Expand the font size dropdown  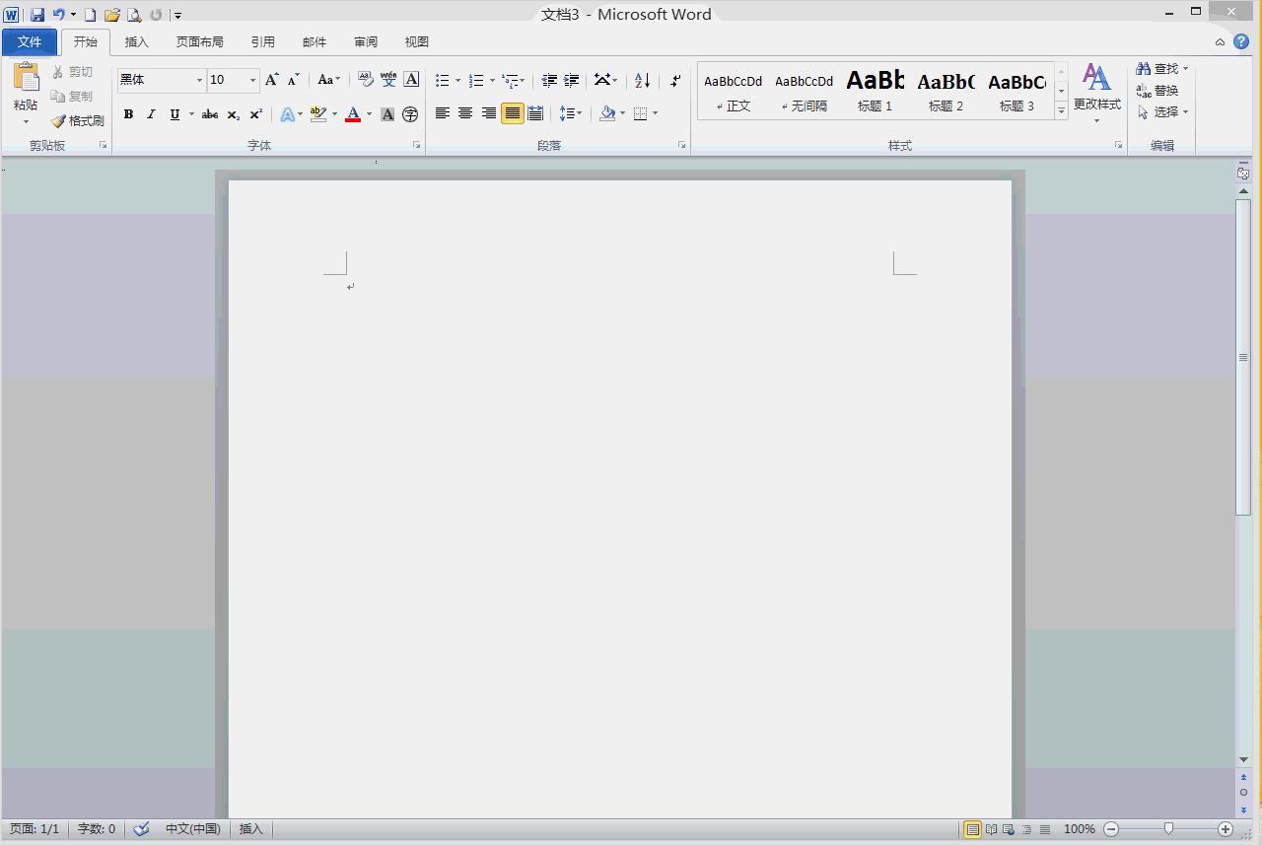tap(252, 80)
